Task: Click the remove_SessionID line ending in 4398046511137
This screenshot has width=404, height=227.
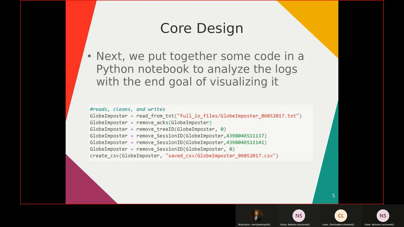Action: pyautogui.click(x=178, y=136)
